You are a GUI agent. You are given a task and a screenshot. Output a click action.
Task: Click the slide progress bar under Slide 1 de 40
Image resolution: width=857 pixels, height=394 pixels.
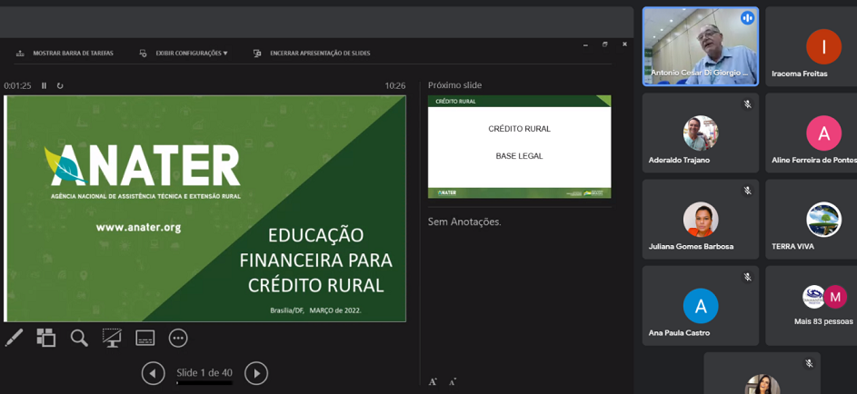click(x=204, y=383)
